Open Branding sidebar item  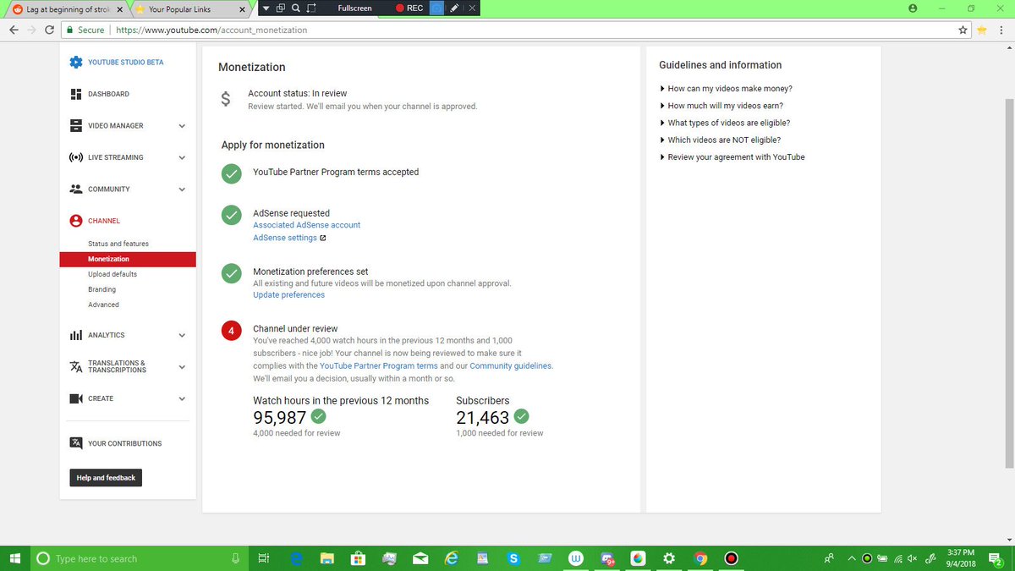[102, 289]
